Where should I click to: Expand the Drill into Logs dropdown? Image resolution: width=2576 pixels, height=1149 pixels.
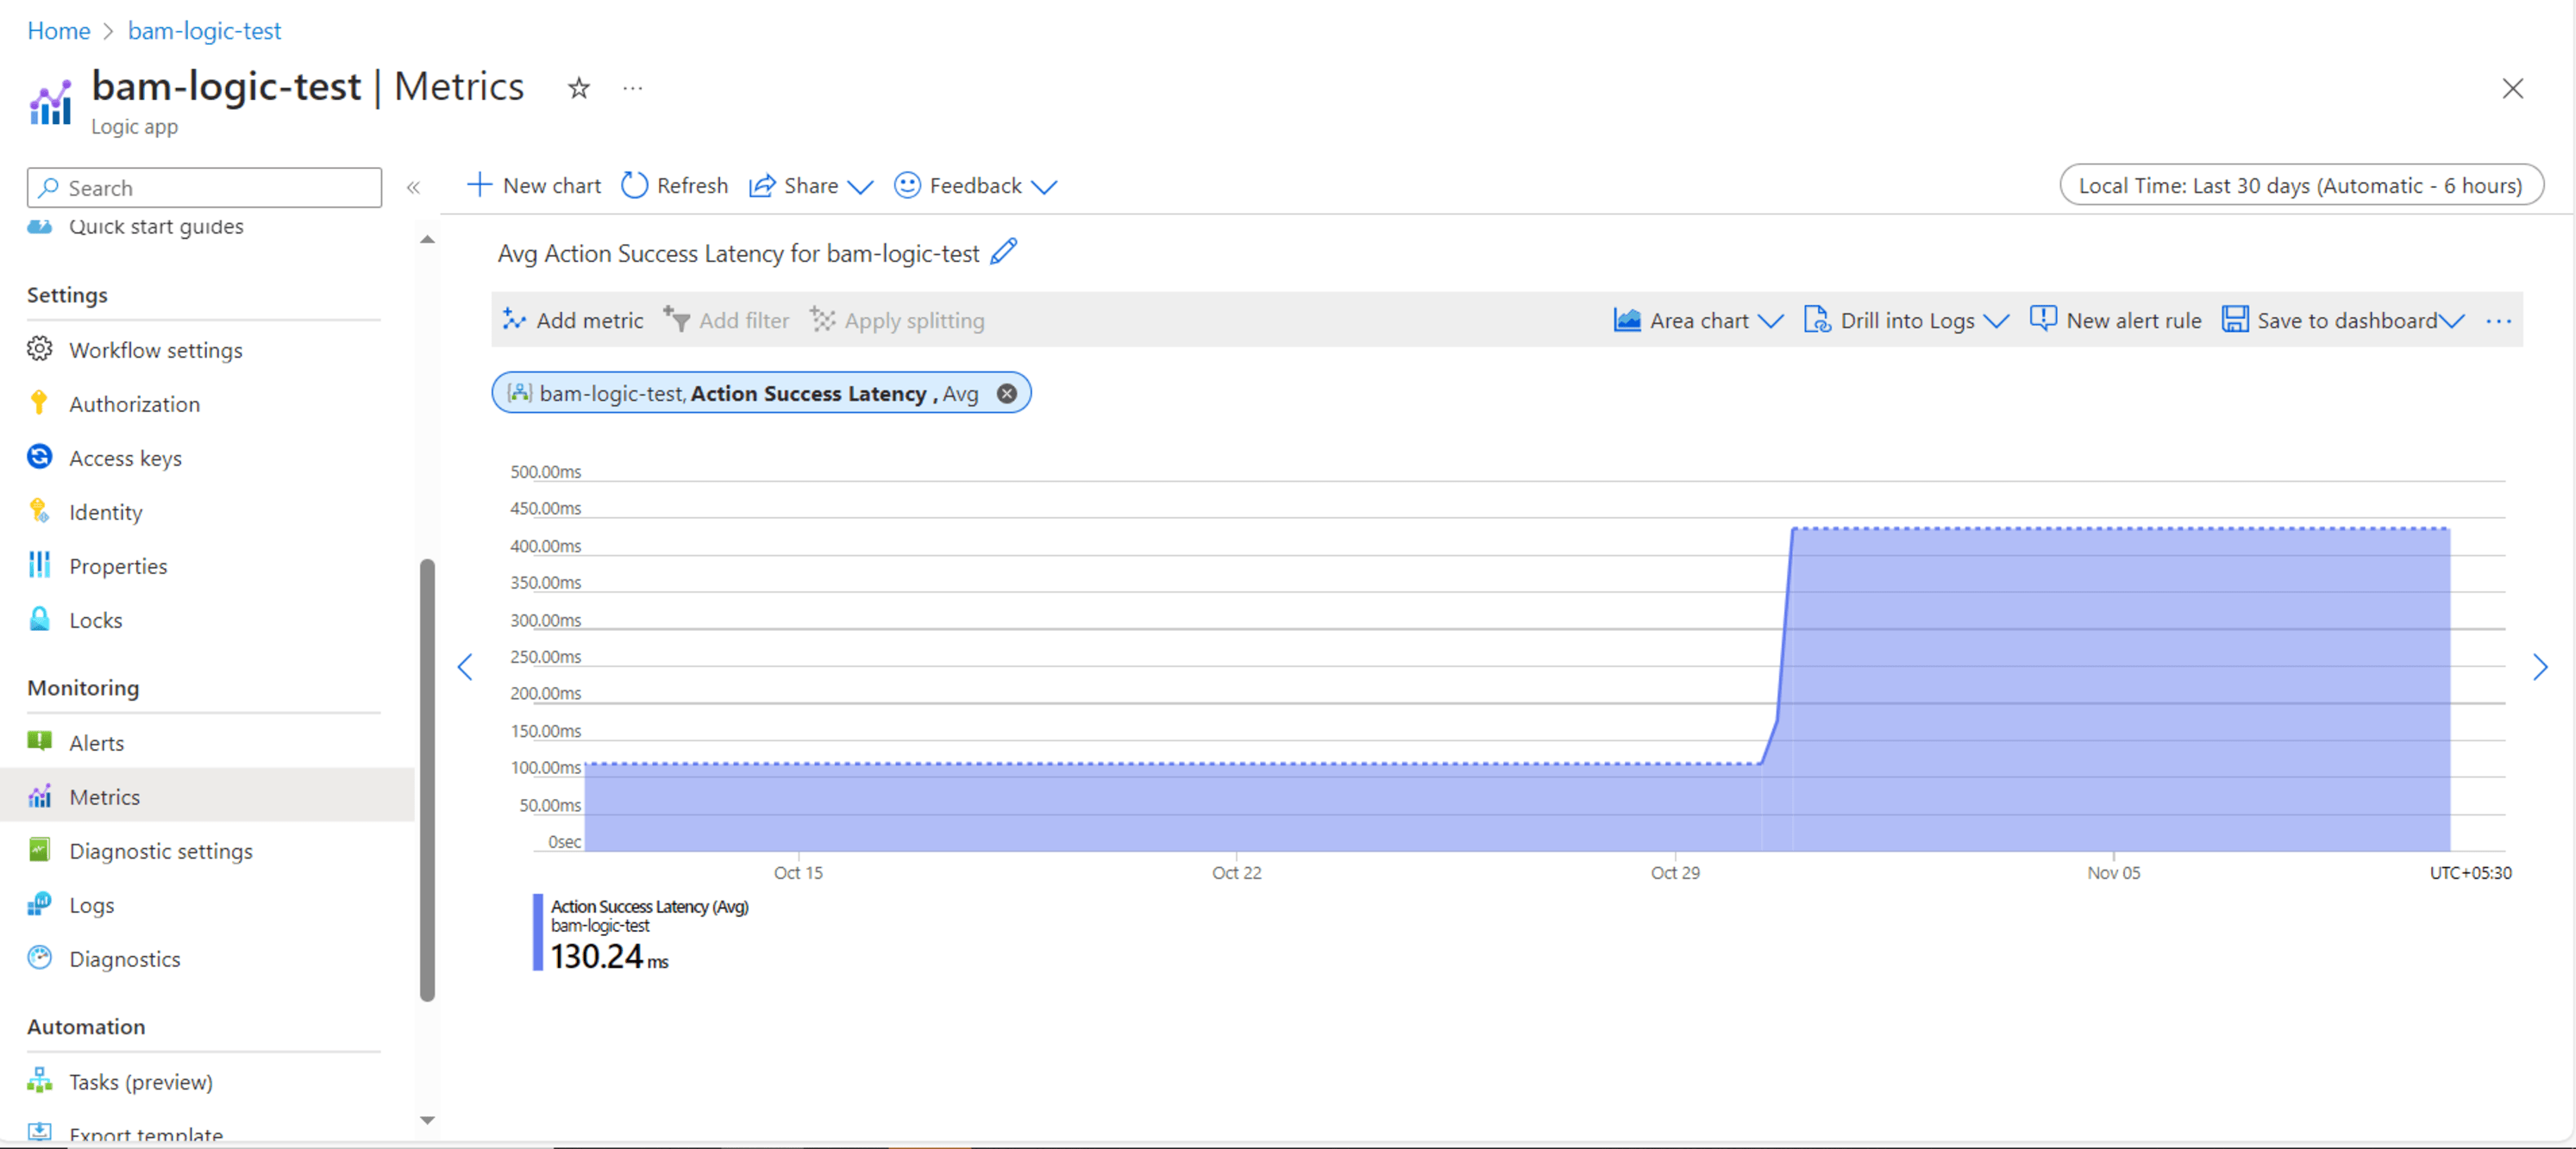[x=1999, y=321]
